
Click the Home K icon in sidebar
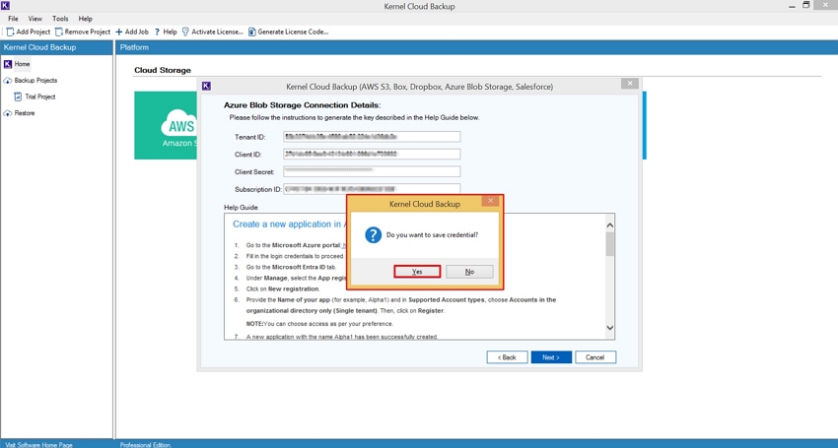(x=8, y=64)
